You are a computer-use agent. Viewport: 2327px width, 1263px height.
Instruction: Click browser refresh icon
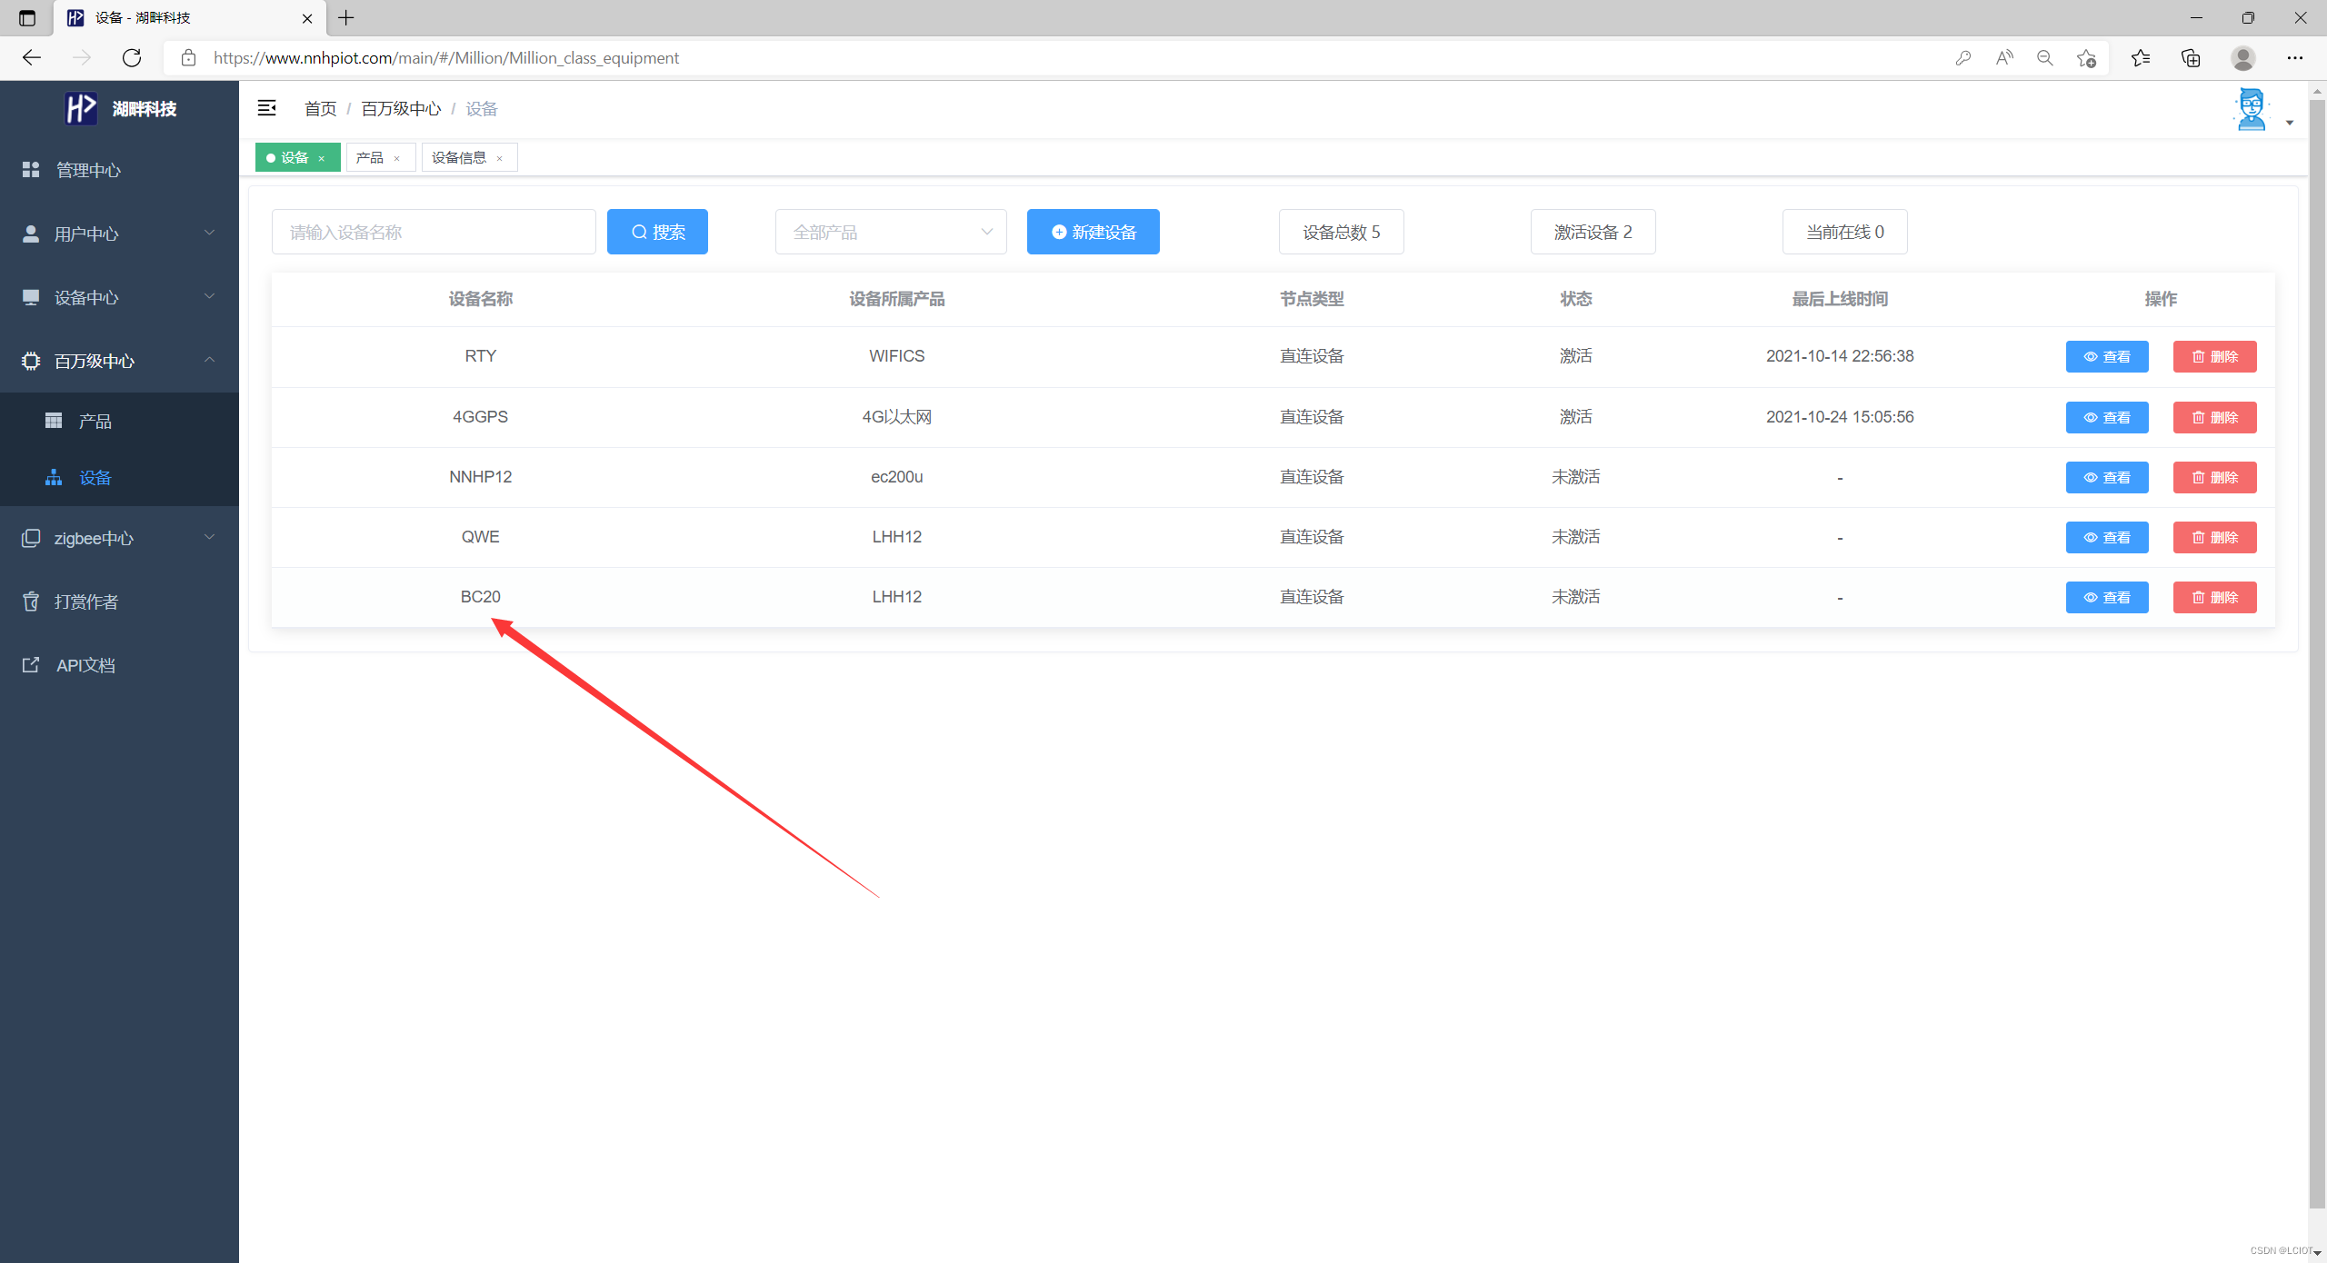(132, 58)
